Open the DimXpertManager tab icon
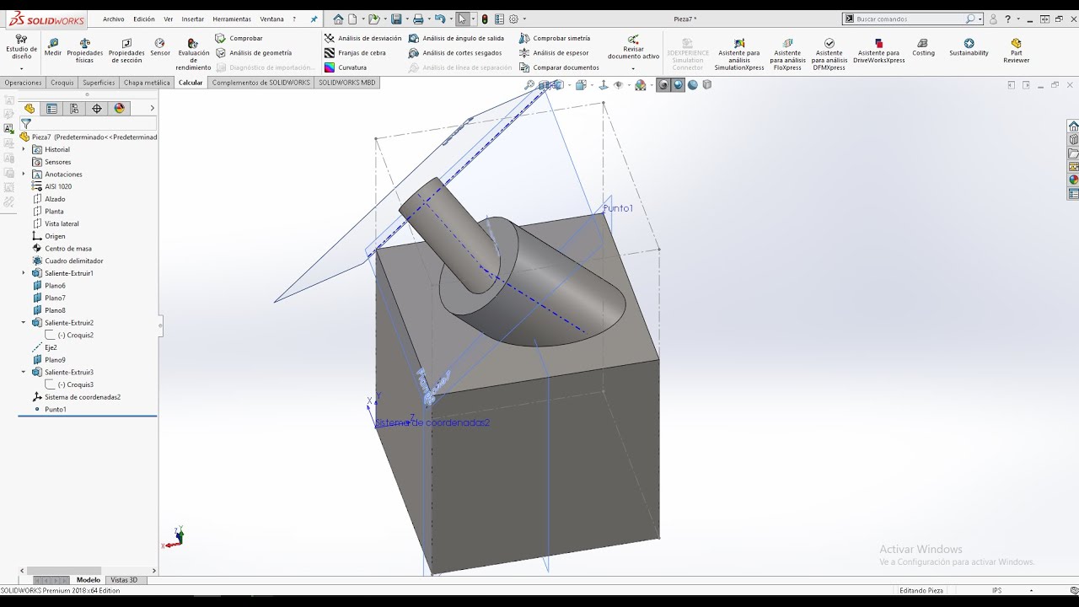 click(x=97, y=108)
